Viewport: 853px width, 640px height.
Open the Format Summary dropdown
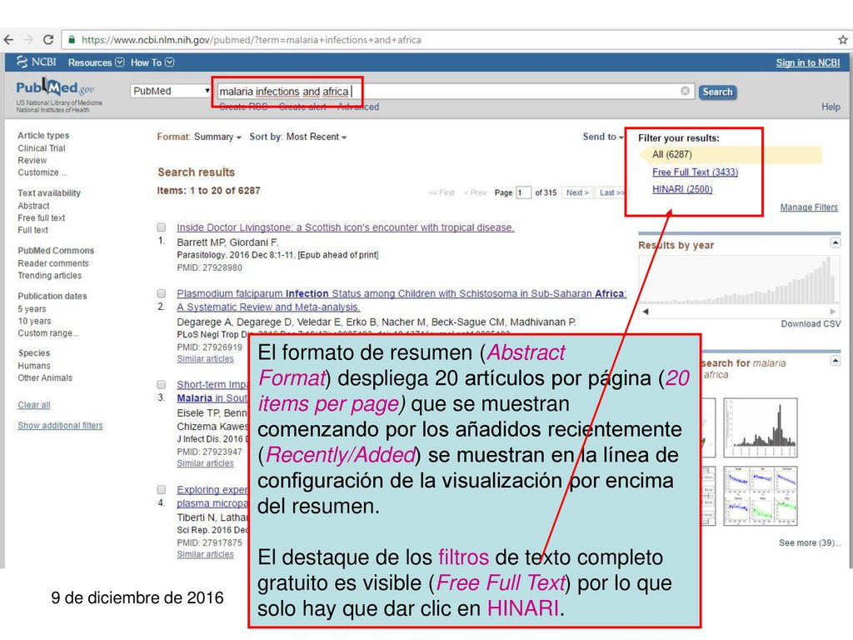(199, 137)
